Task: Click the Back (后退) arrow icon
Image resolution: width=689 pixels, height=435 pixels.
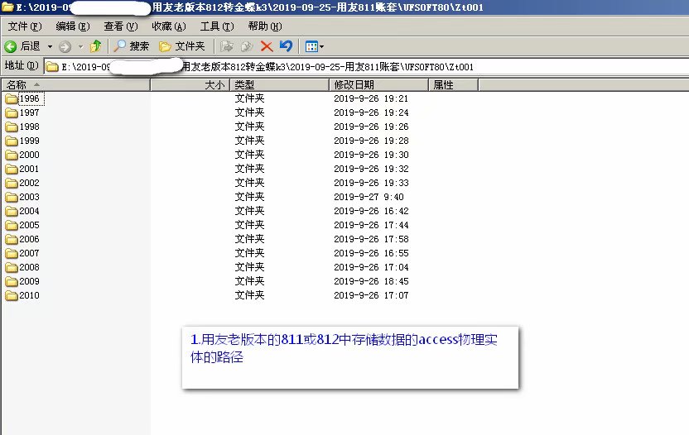Action: 11,46
